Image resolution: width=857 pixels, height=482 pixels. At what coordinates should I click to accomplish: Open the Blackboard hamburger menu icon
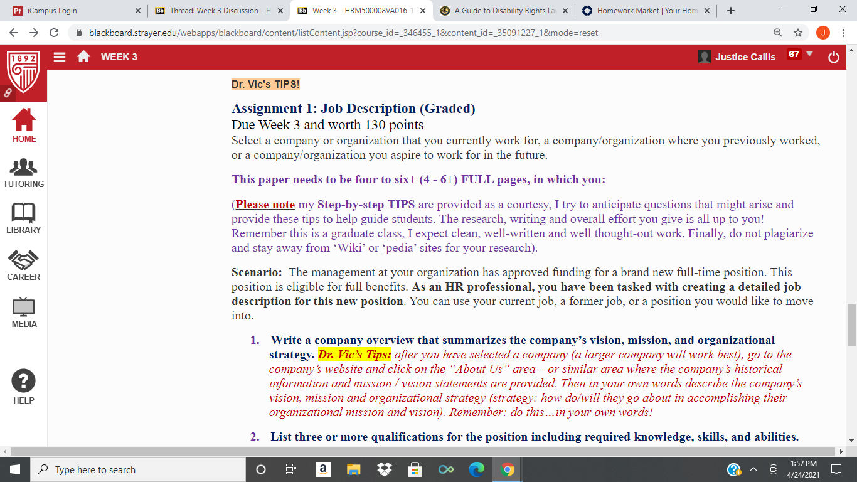pos(60,56)
